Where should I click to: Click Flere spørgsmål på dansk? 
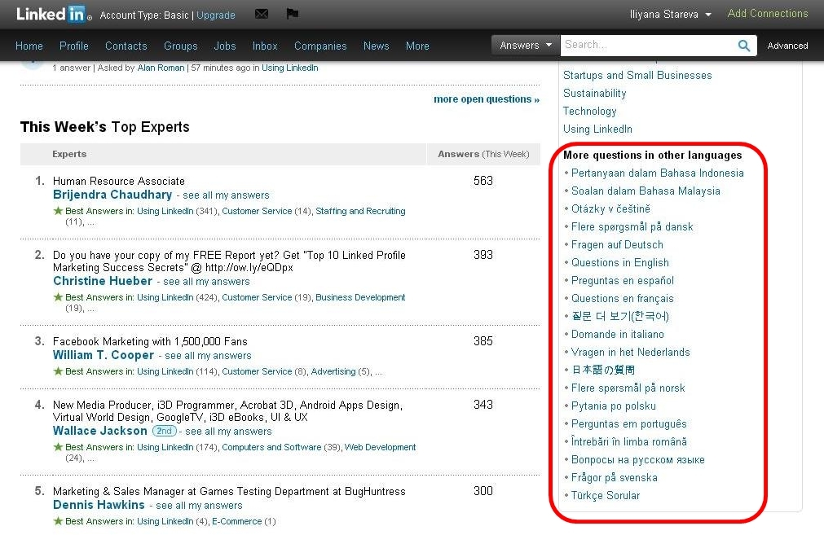point(632,227)
